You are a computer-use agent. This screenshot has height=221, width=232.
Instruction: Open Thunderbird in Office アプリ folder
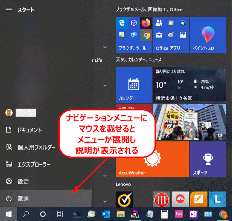(183, 23)
